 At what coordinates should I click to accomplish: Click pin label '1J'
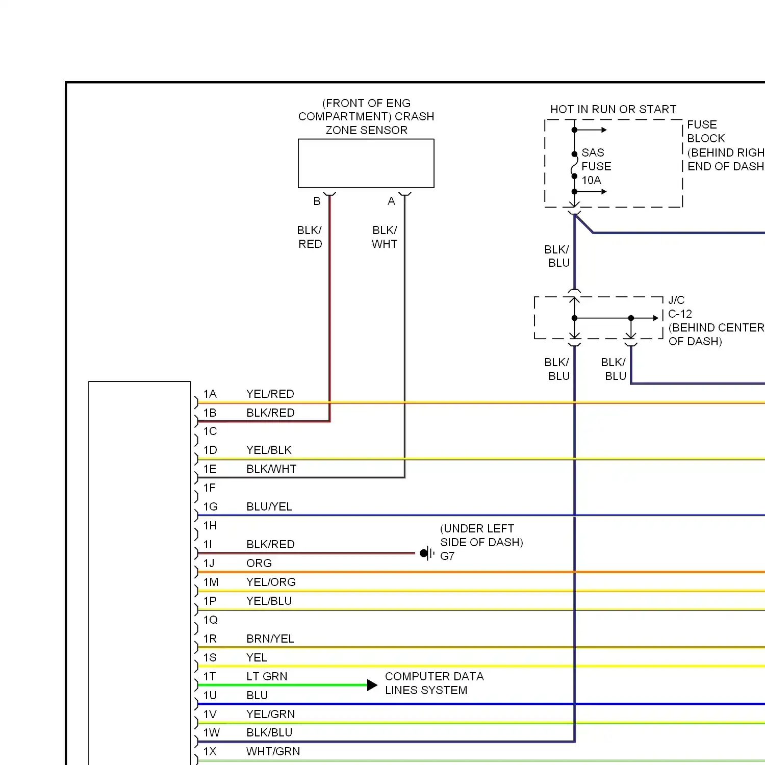pos(209,564)
